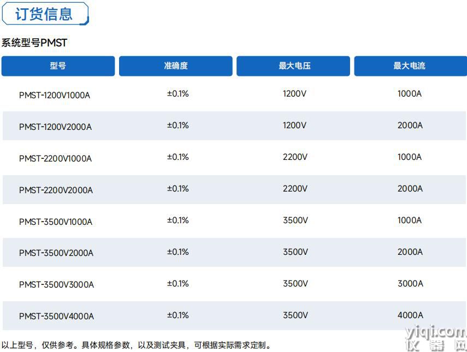Select model PMST-3500V4000A cell

pyautogui.click(x=57, y=317)
